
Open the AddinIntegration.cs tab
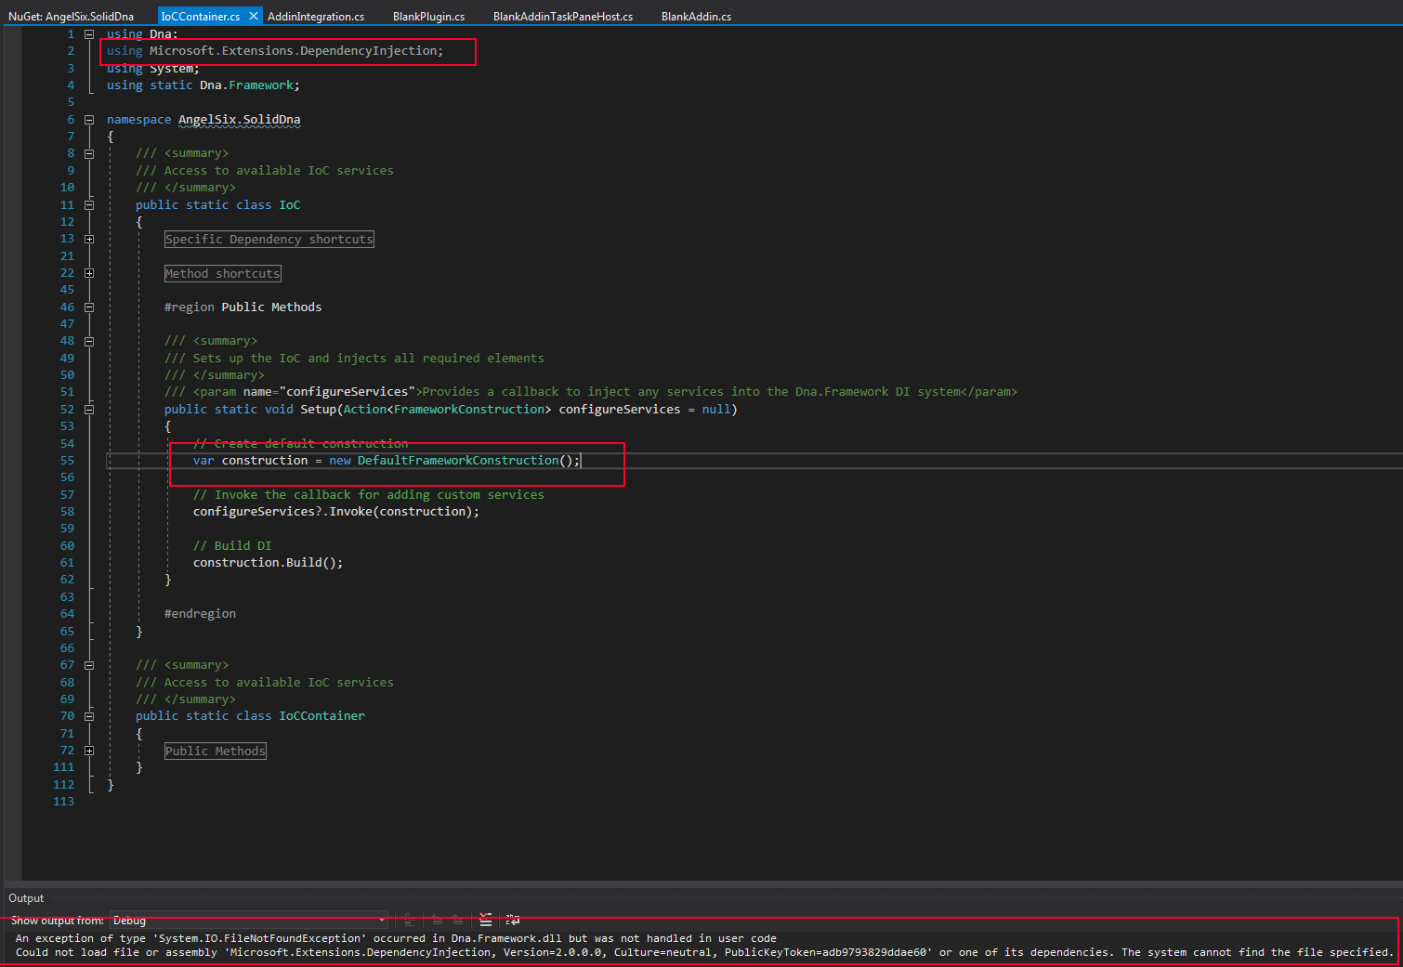point(316,15)
